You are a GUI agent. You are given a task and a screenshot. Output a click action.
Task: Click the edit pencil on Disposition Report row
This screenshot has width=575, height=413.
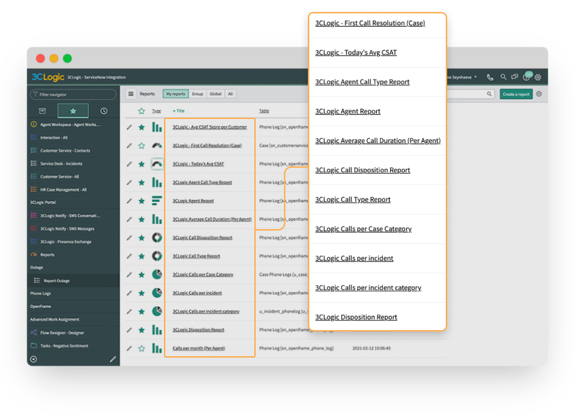pos(129,330)
